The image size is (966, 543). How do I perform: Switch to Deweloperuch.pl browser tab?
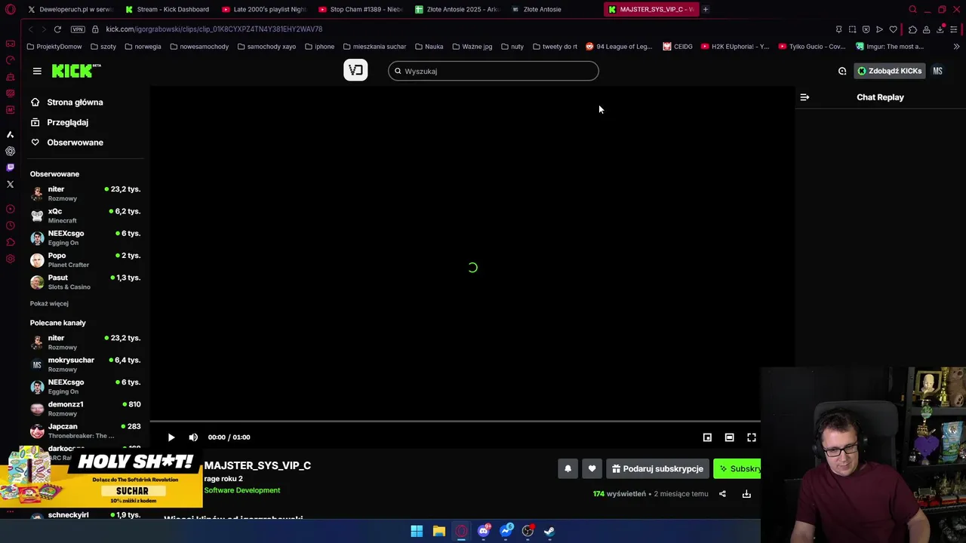point(70,9)
